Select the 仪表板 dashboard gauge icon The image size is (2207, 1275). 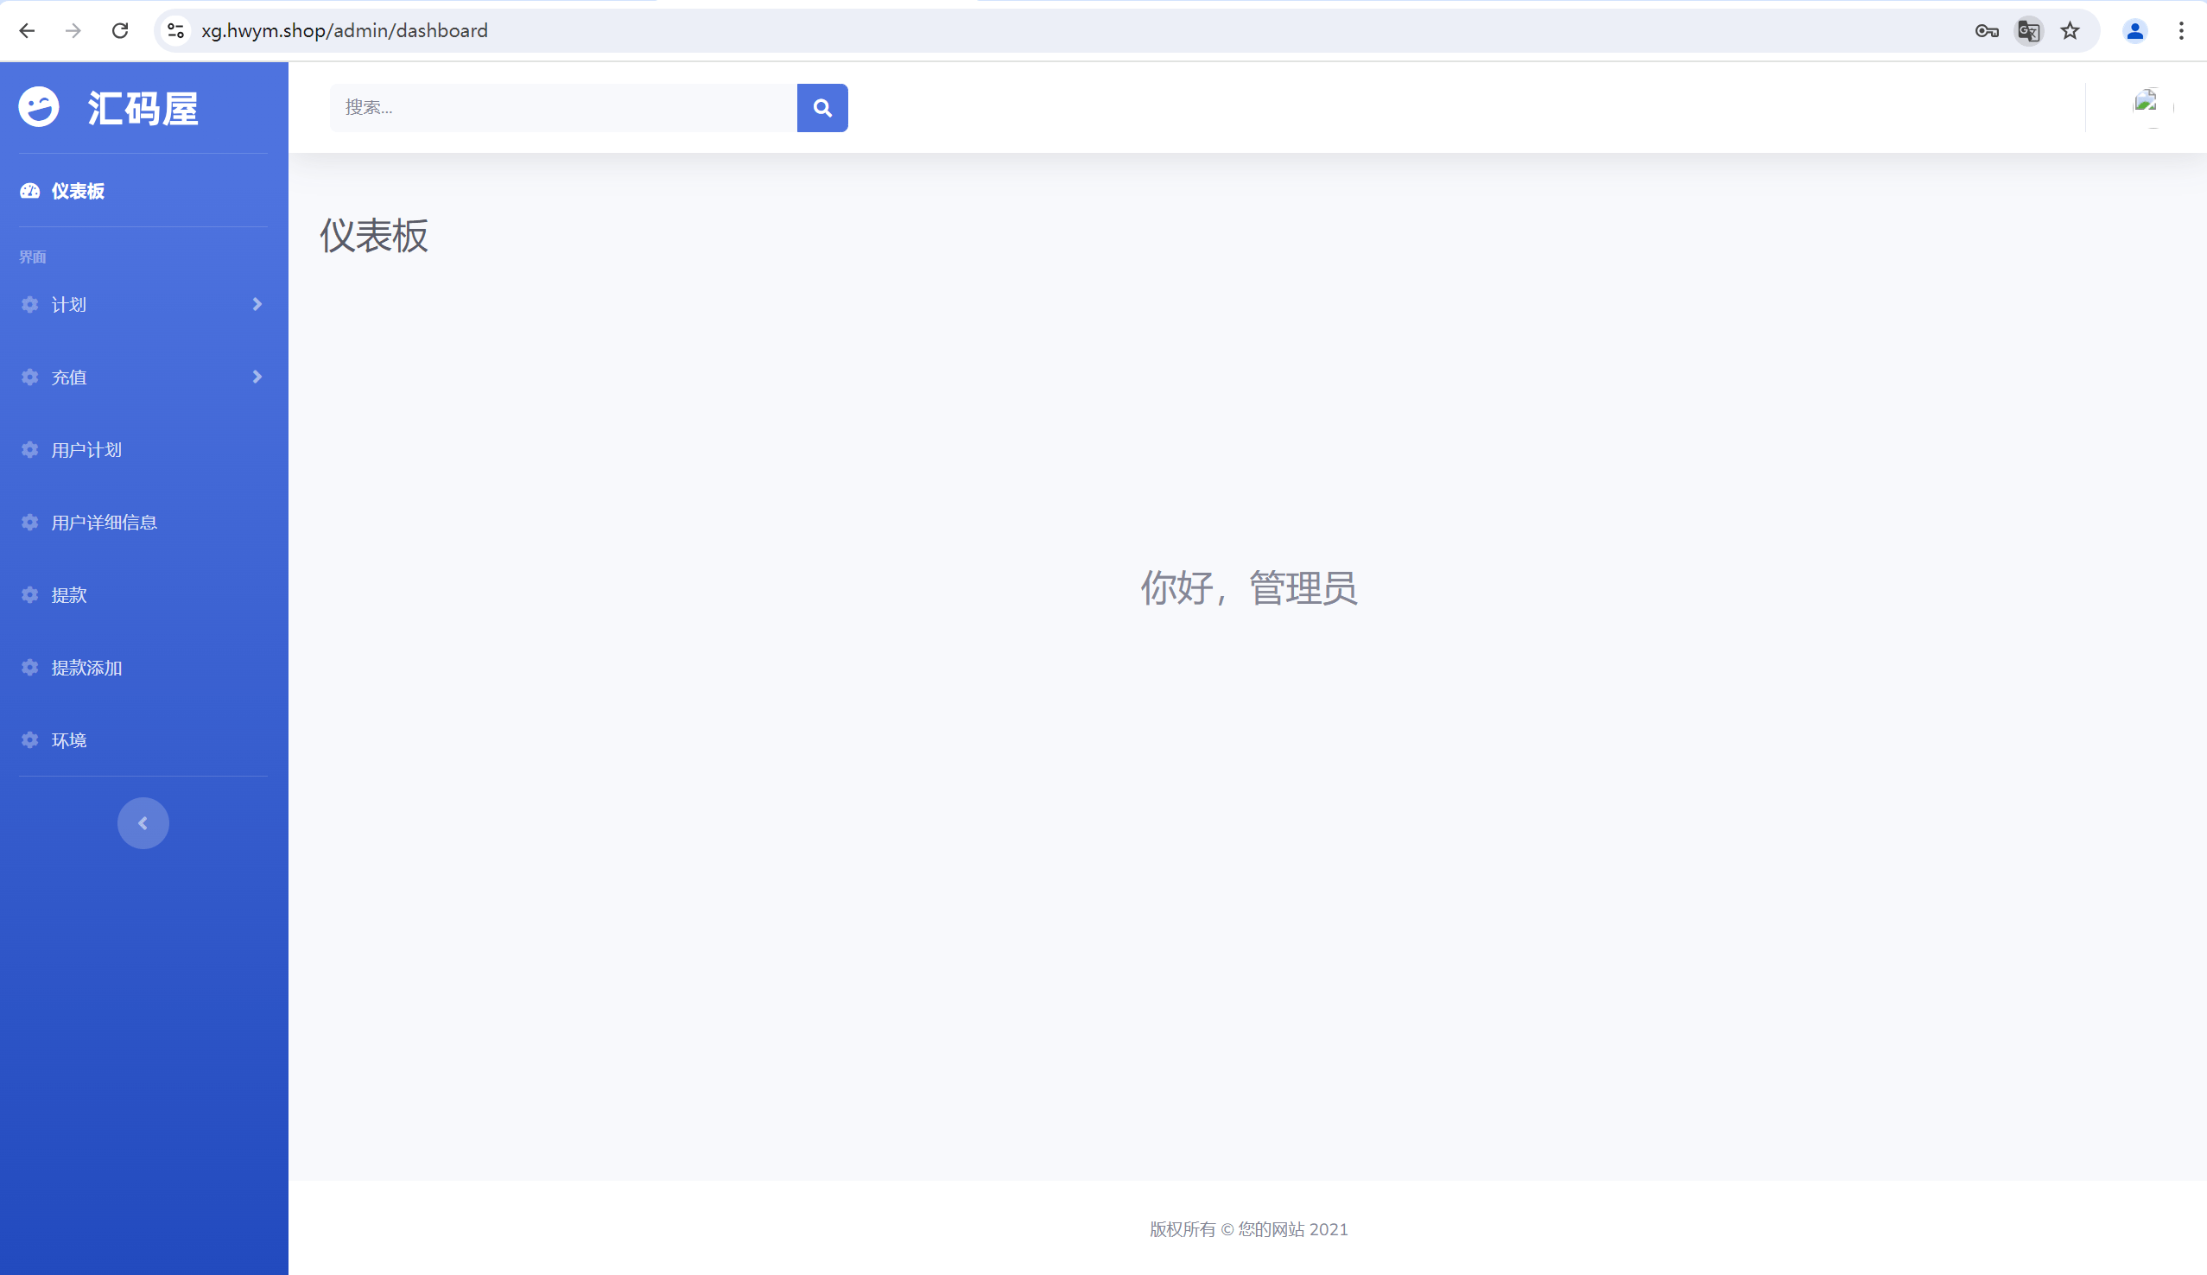pos(29,191)
